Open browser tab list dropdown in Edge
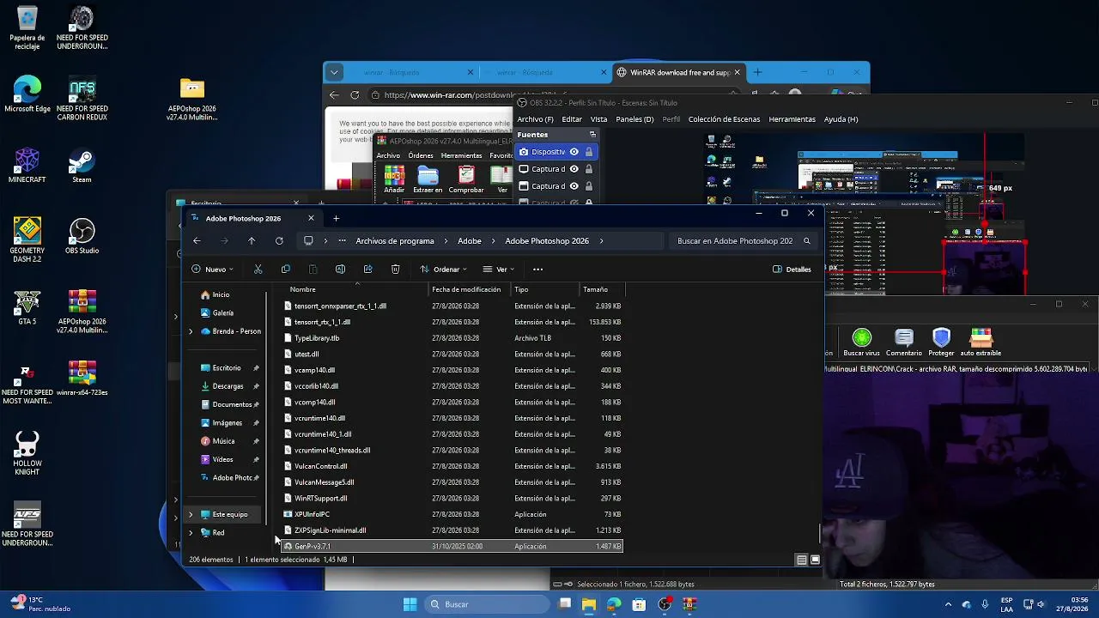Screen dimensions: 1099x618 coord(334,73)
